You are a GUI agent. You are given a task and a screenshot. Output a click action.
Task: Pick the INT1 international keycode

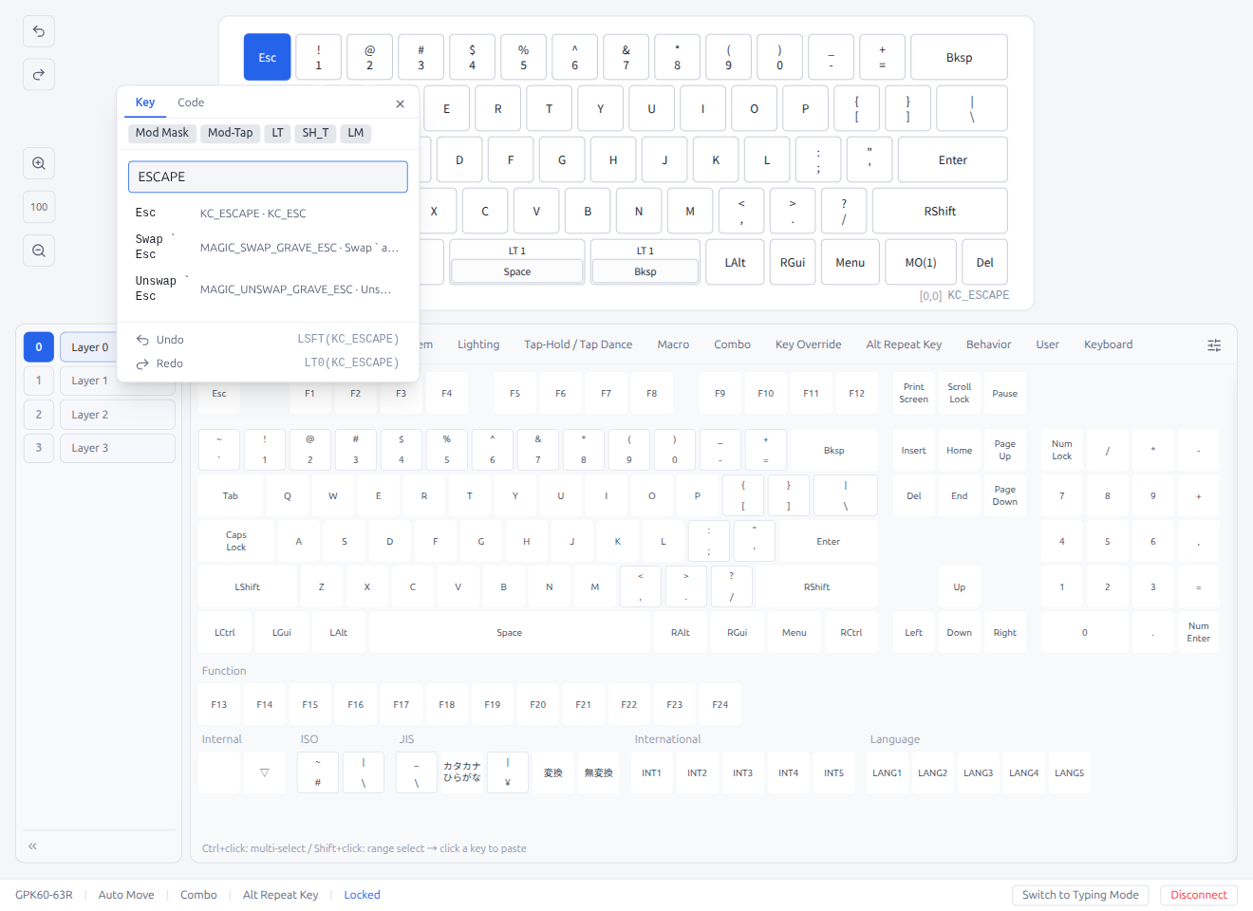pyautogui.click(x=651, y=772)
